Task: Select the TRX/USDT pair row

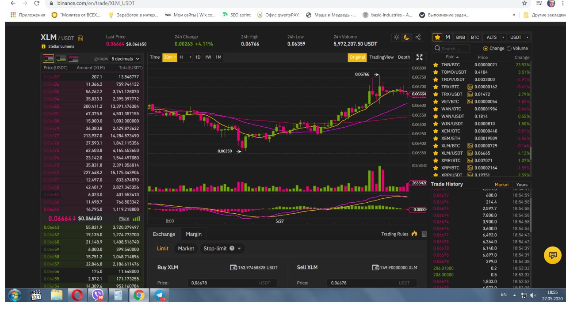Action: click(x=481, y=94)
